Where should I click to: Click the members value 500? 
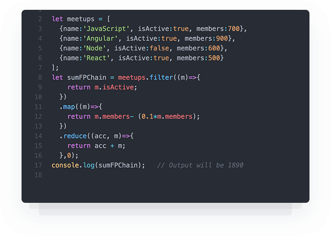[214, 58]
